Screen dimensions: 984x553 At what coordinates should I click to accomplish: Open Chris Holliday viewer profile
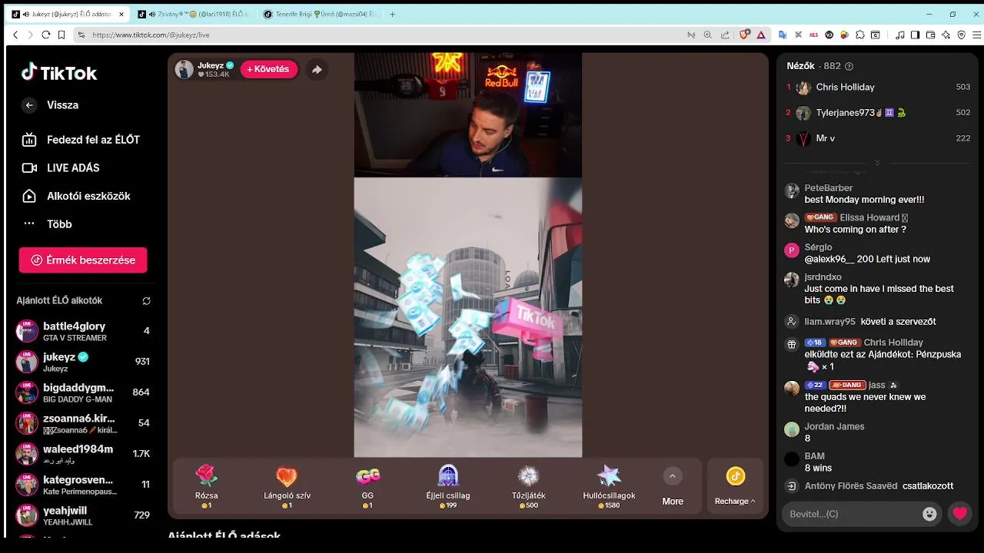tap(877, 88)
